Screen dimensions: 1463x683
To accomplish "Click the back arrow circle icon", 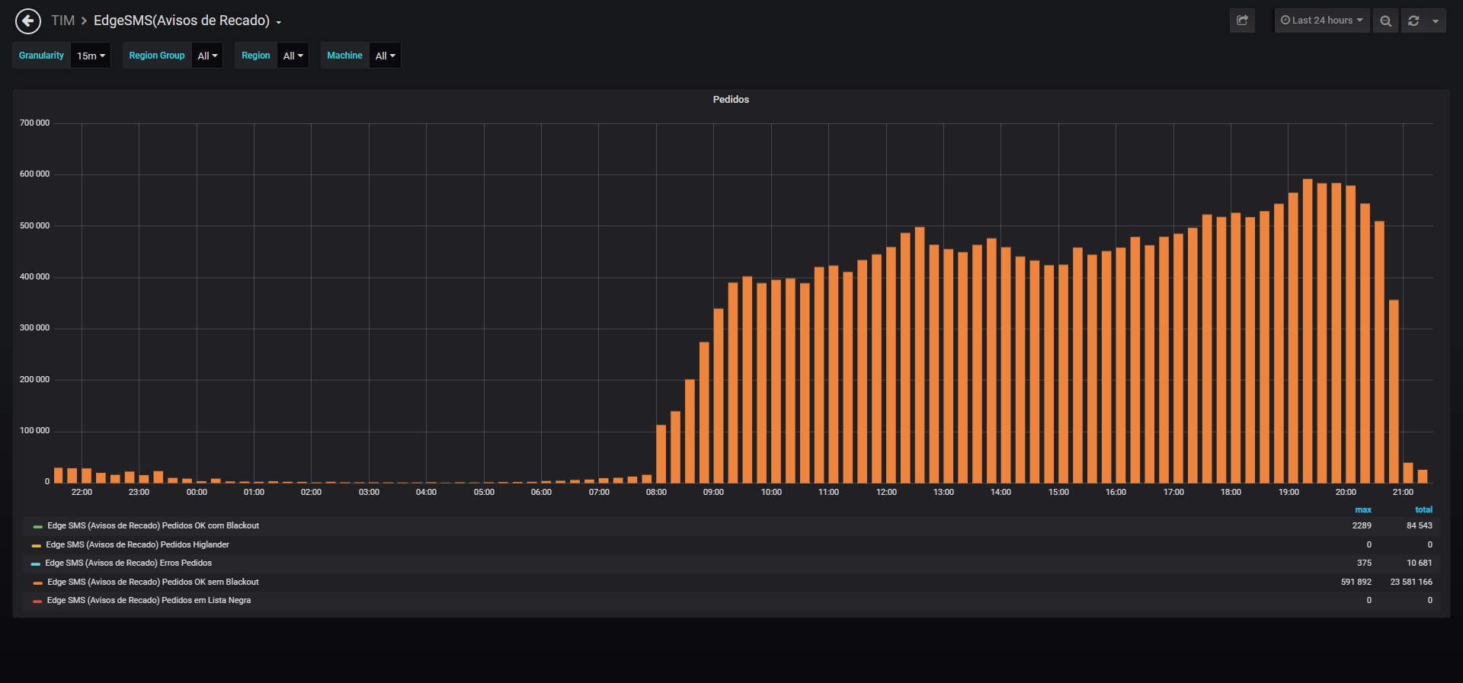I will (28, 21).
